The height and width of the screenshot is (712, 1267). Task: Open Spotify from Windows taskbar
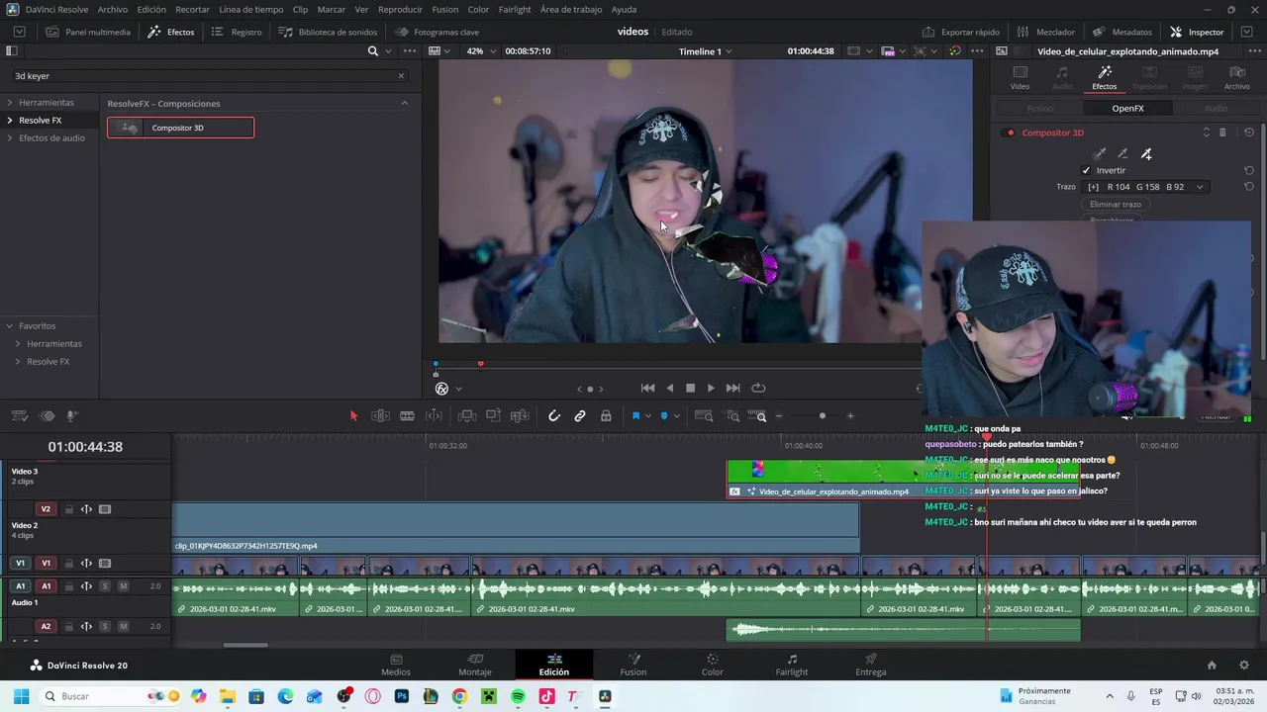[x=520, y=696]
